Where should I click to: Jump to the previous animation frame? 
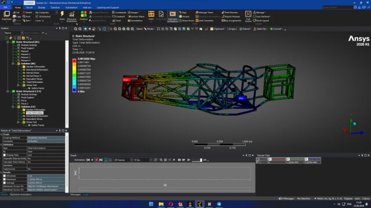point(88,160)
